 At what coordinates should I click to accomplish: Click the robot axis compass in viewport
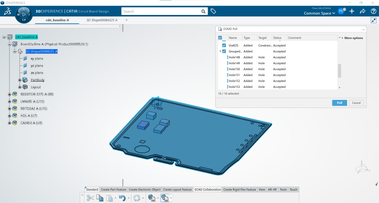(362, 167)
